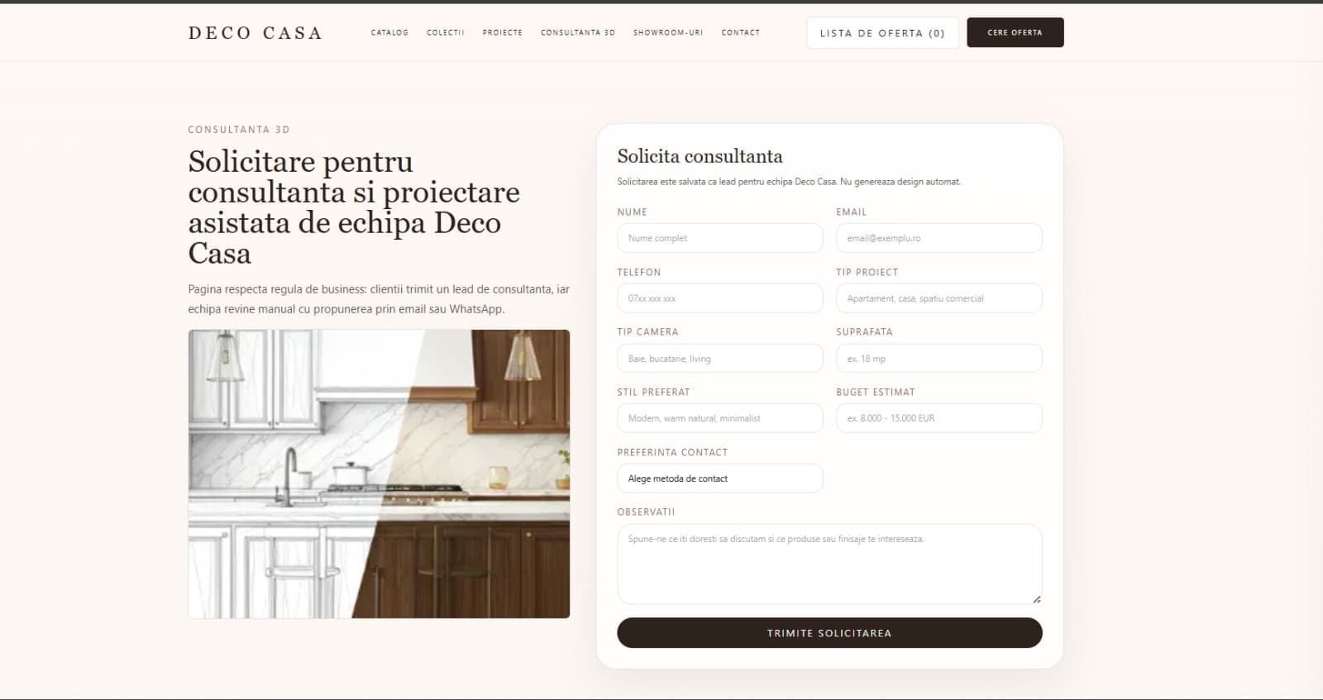Click the kitchen sketch-to-render image
This screenshot has width=1323, height=700.
379,474
